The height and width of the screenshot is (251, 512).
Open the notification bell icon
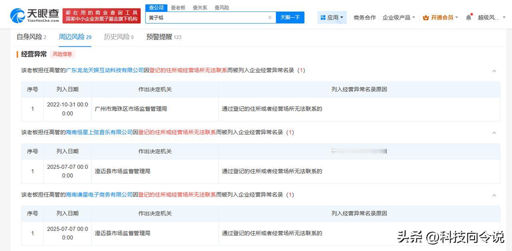click(x=469, y=18)
